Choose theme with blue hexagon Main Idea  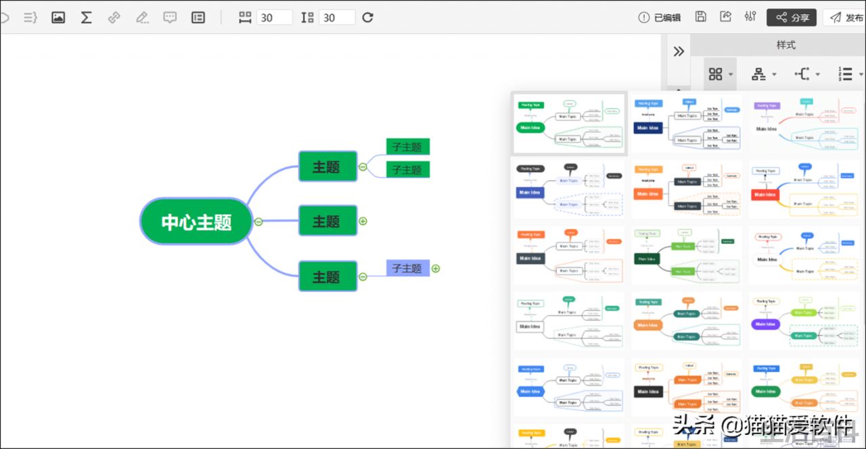(569, 388)
